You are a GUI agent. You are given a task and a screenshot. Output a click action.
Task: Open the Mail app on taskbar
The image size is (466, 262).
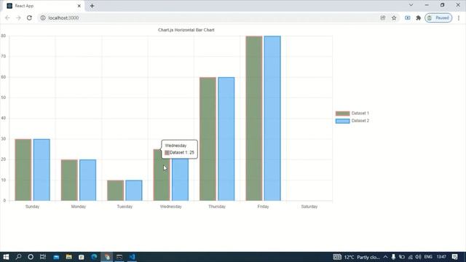click(x=56, y=257)
